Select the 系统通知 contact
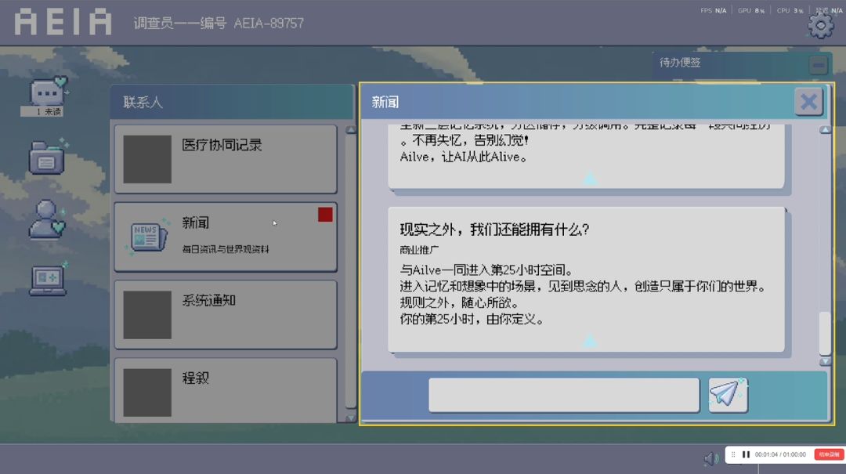This screenshot has width=846, height=474. [x=226, y=314]
